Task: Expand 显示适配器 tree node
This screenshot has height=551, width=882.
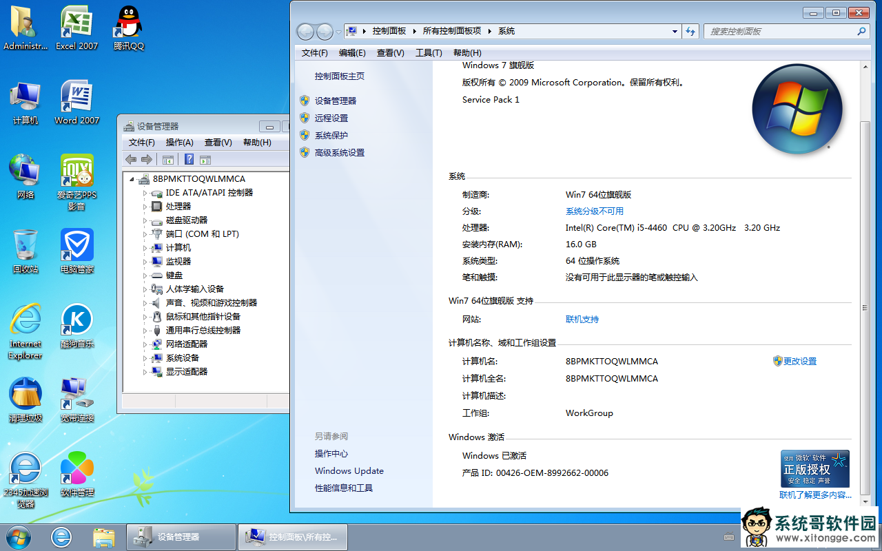Action: (145, 372)
